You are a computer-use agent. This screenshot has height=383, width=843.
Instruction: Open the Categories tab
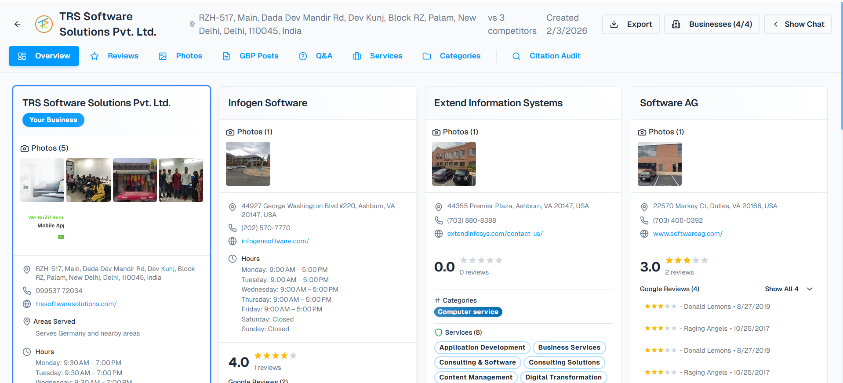(451, 56)
